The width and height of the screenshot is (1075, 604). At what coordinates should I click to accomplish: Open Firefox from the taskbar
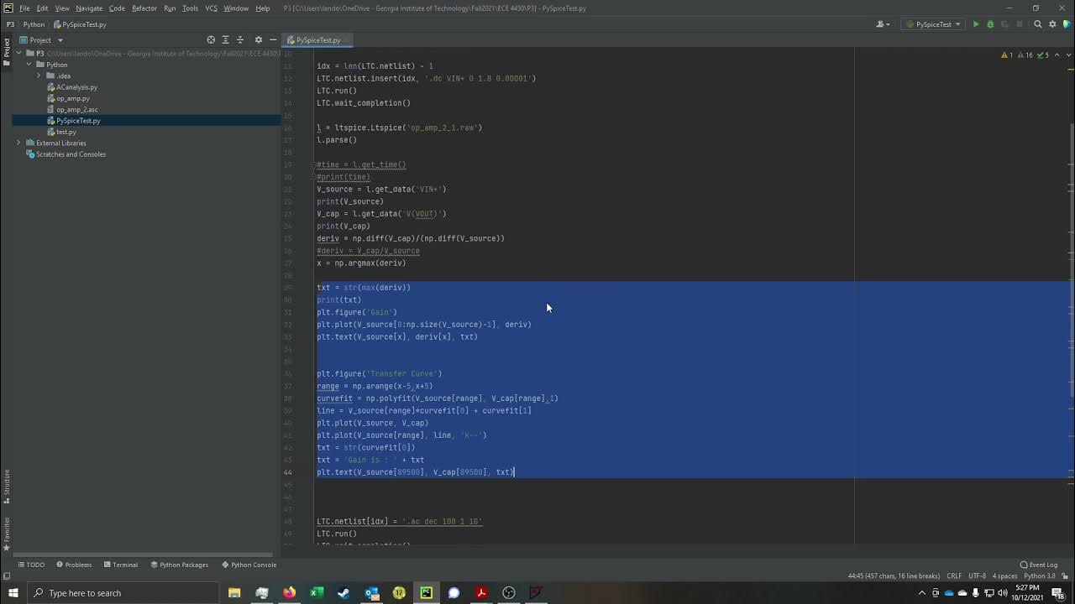(289, 593)
